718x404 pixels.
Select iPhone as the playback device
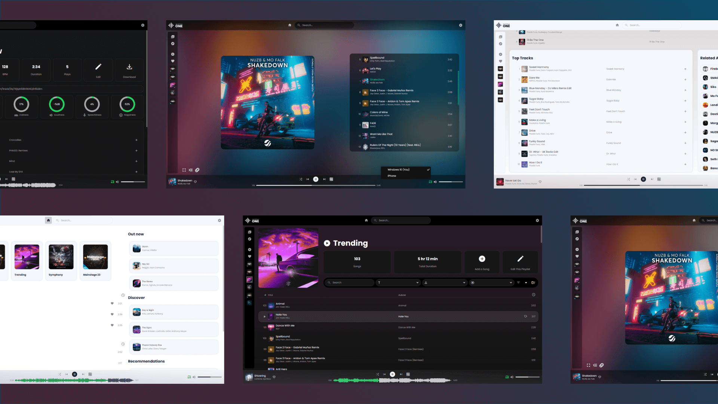(x=406, y=176)
